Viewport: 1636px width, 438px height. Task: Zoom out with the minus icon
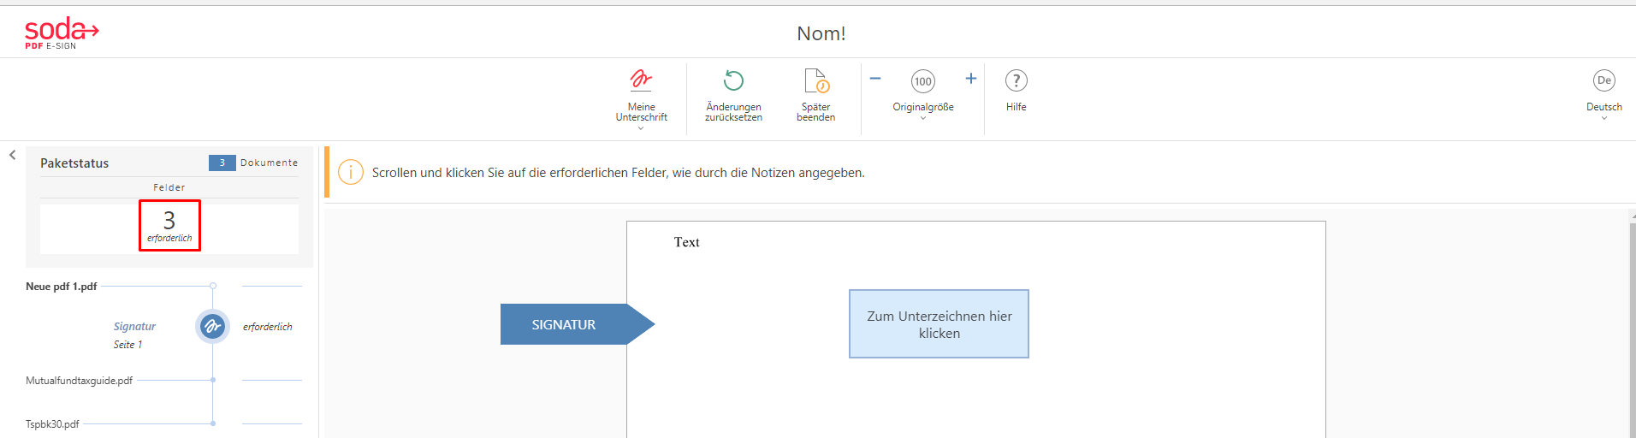click(875, 79)
